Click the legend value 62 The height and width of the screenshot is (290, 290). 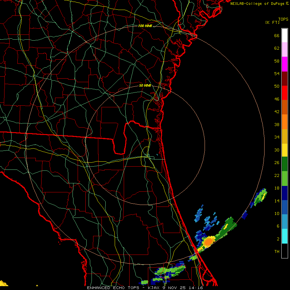[x=277, y=48]
